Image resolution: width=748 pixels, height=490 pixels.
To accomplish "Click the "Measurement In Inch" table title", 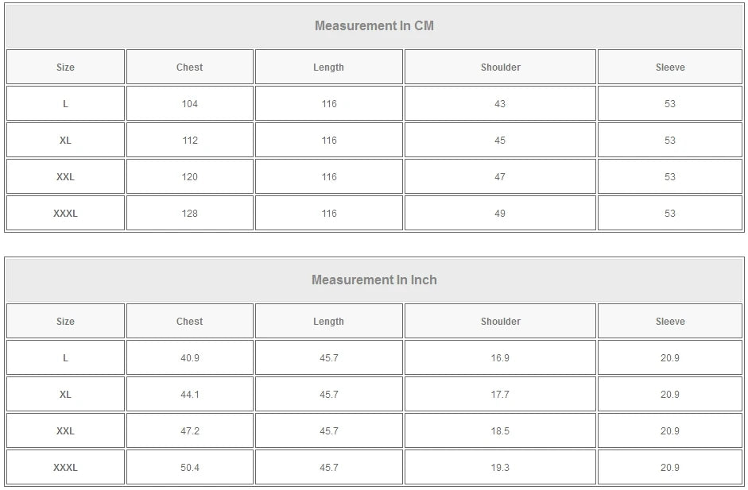I will [x=374, y=280].
